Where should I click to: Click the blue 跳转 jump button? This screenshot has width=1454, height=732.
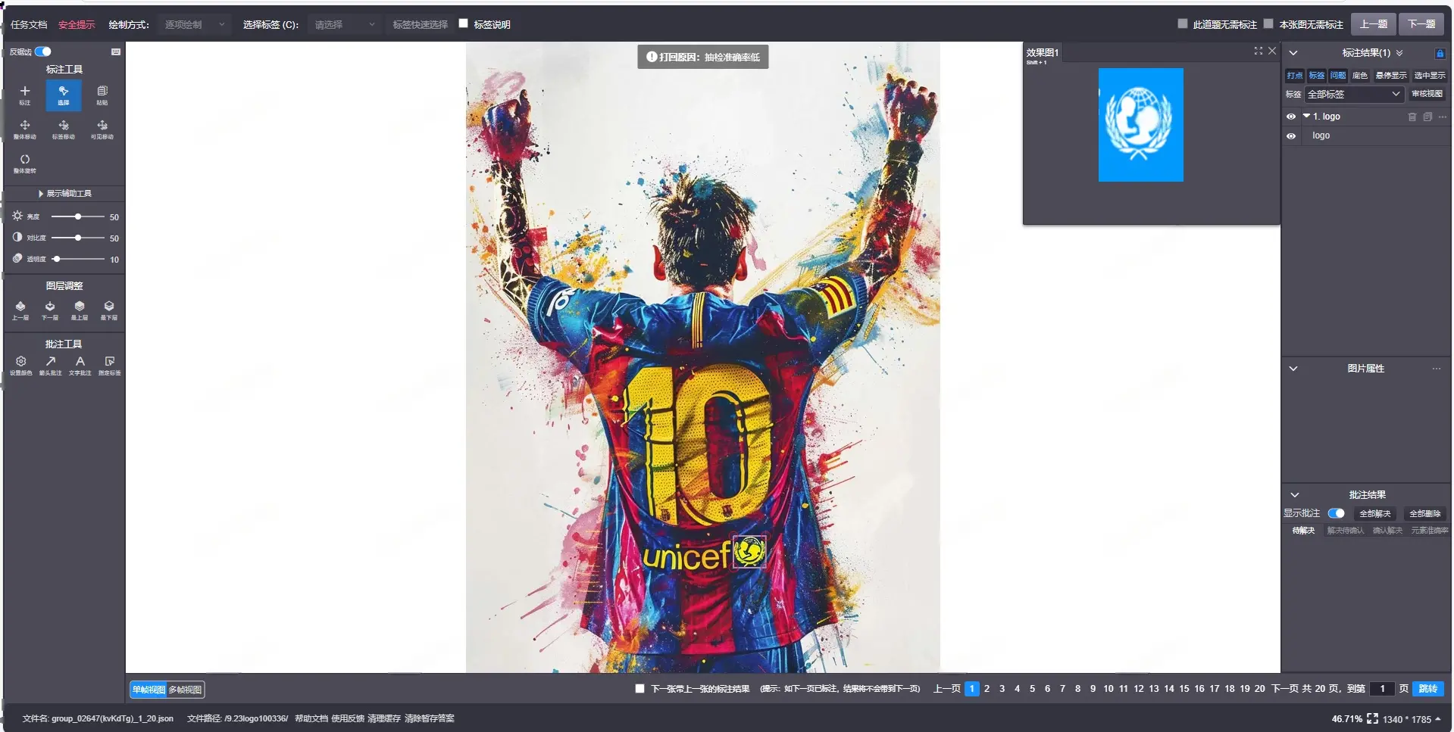pos(1428,689)
